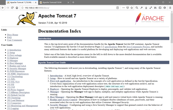Open sidebar link 13) SSL/TLS

13,82
